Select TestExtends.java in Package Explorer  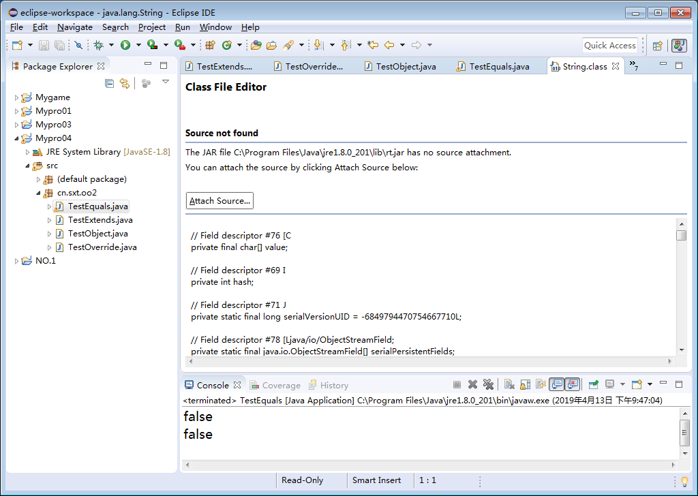coord(100,220)
